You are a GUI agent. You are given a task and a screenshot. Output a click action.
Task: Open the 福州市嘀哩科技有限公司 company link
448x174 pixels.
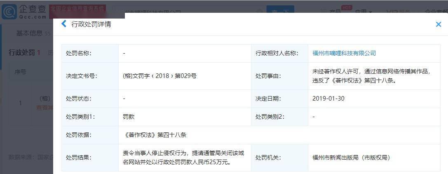coord(344,53)
